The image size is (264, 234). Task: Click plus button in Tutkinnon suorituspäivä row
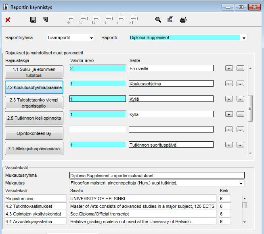229,145
